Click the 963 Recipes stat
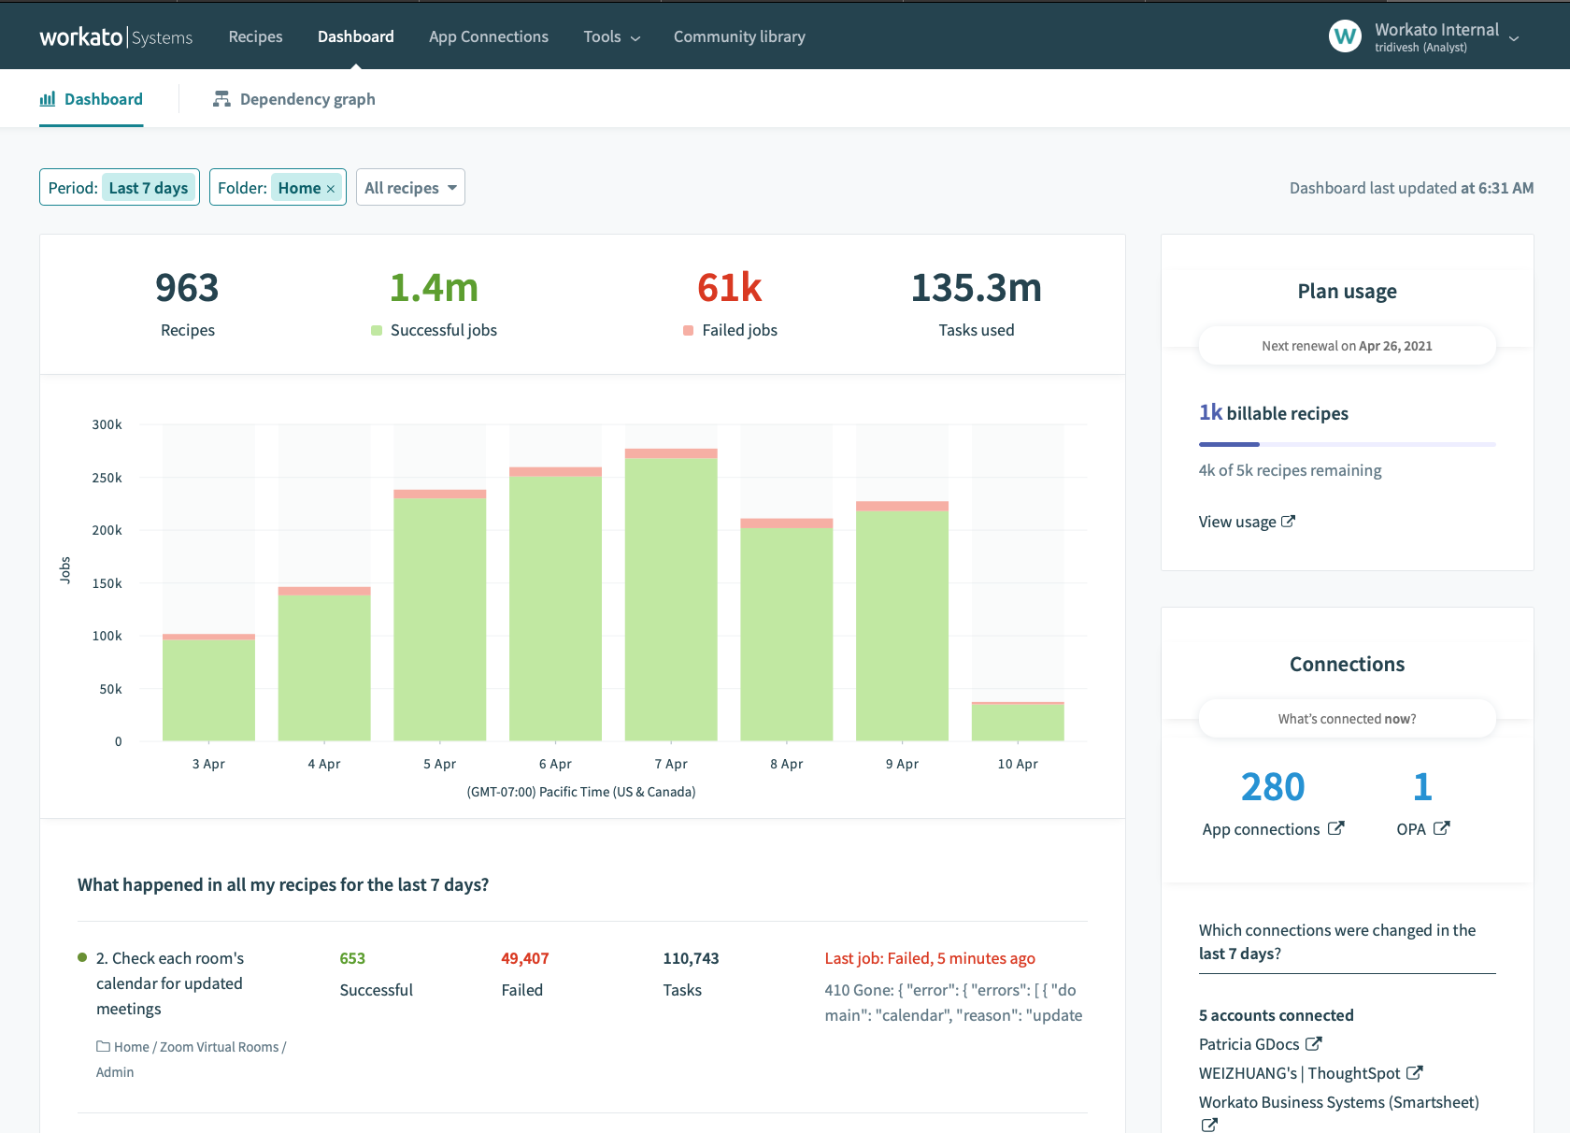1570x1133 pixels. coord(187,304)
